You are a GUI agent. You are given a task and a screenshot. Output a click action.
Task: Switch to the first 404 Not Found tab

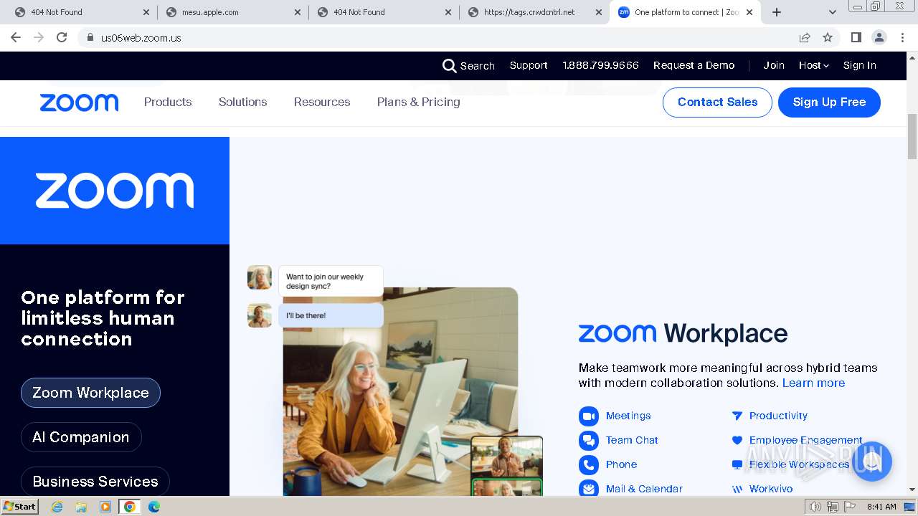(x=82, y=12)
